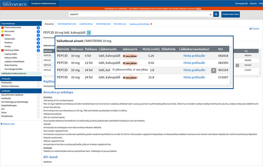
Task: Click the Munuaiset count badge 3
Action: pos(38,32)
